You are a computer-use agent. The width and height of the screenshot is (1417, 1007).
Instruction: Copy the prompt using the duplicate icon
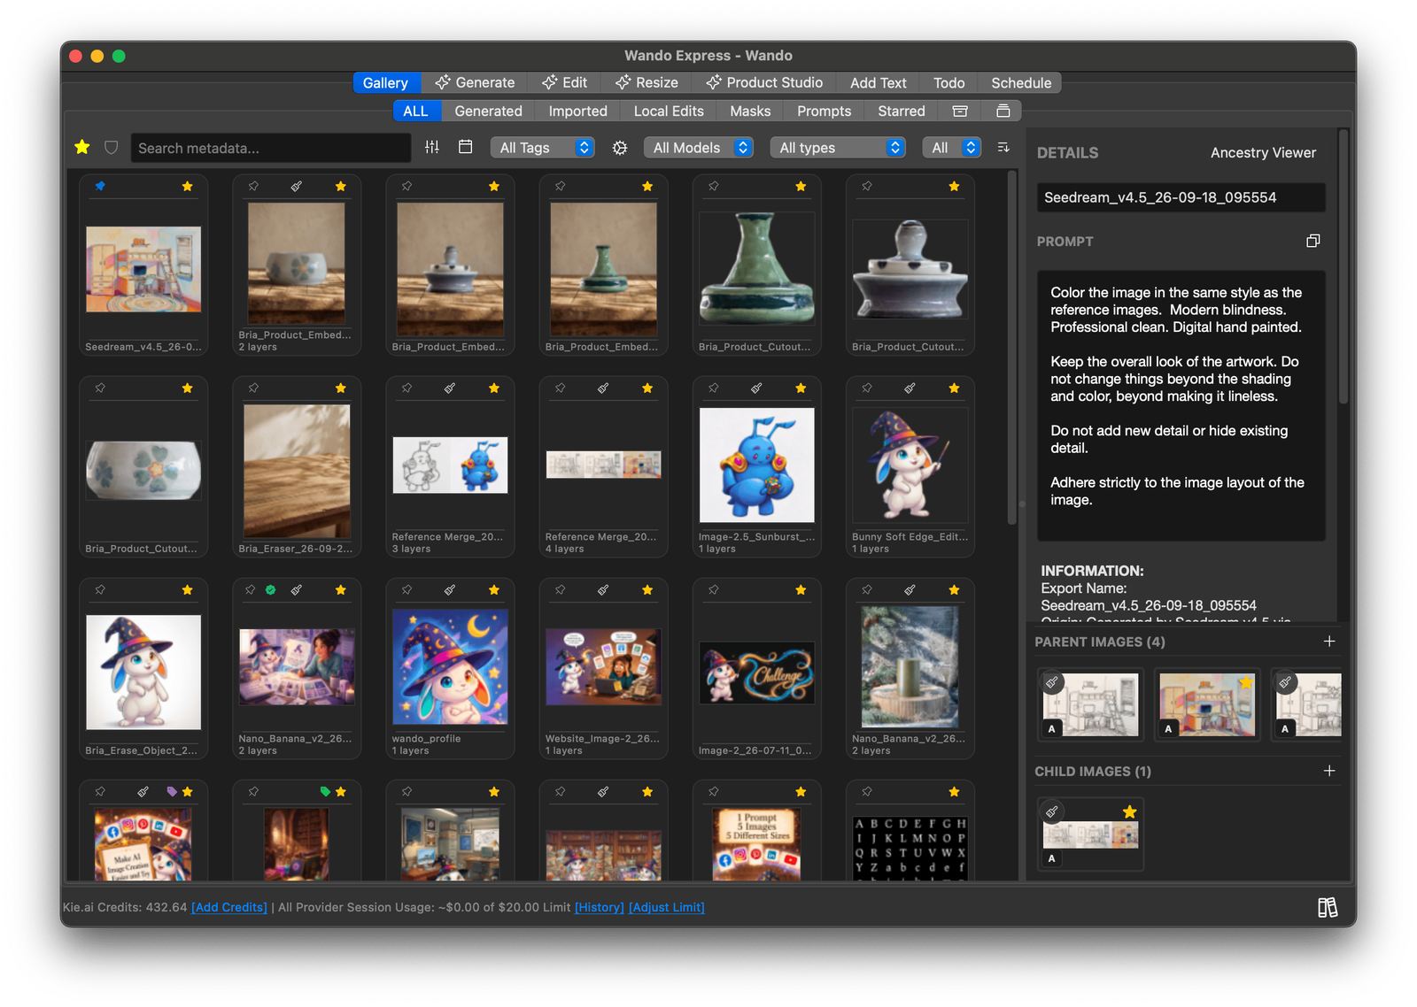[1313, 241]
